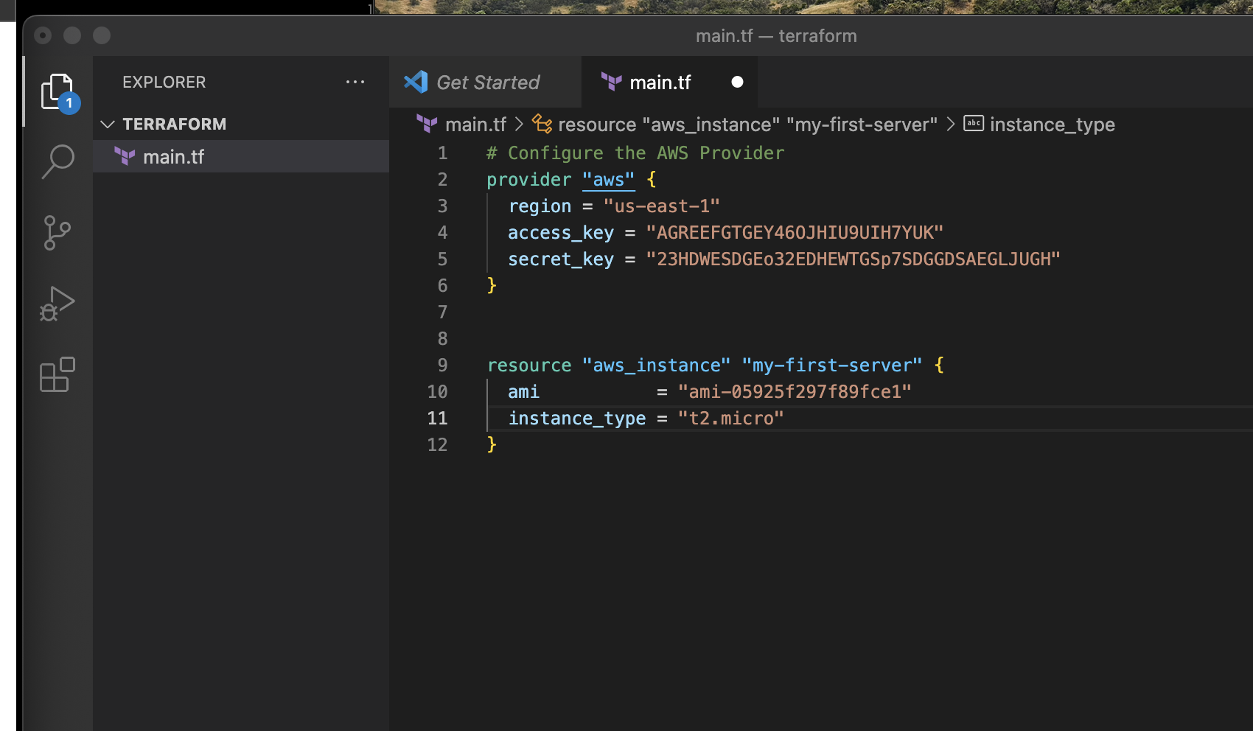Switch to the Get Started tab

tap(487, 82)
